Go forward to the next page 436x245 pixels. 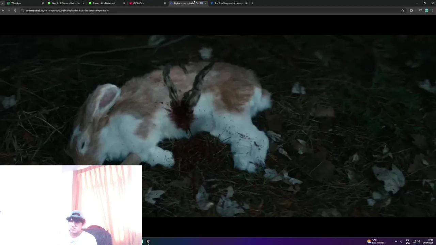tap(9, 11)
